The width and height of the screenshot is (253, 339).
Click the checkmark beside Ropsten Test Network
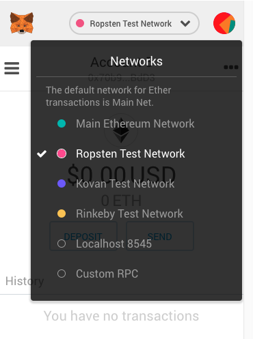click(x=42, y=154)
